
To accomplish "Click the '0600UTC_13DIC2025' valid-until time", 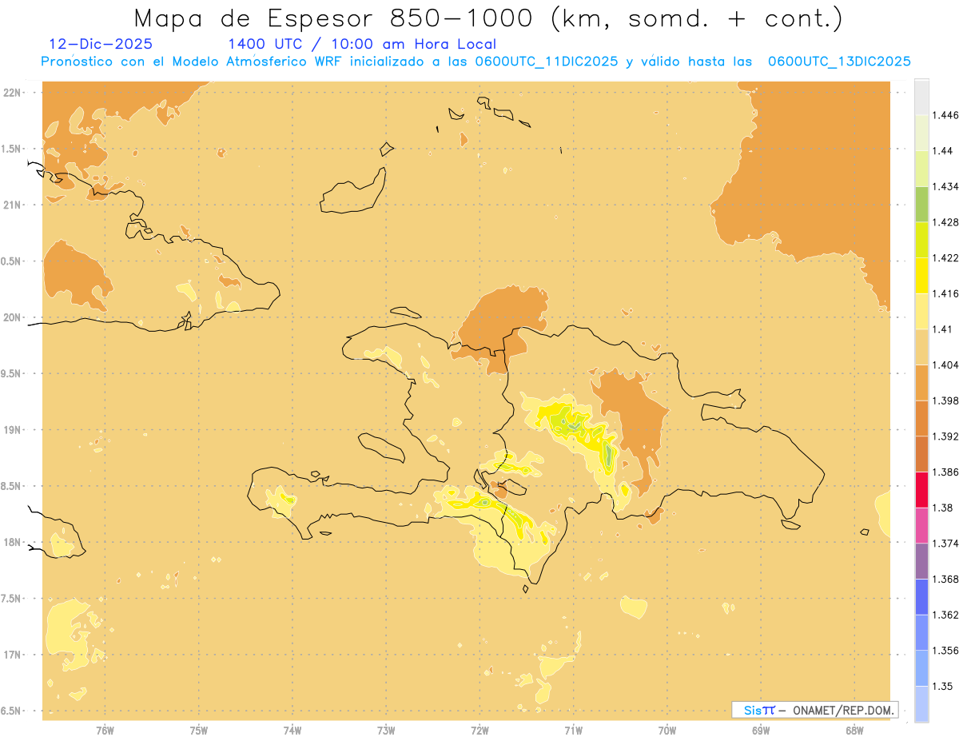I will tap(839, 62).
